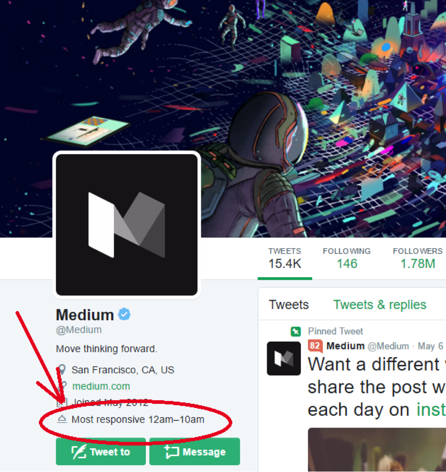Switch to the Tweets & replies tab
This screenshot has height=472, width=446.
379,304
